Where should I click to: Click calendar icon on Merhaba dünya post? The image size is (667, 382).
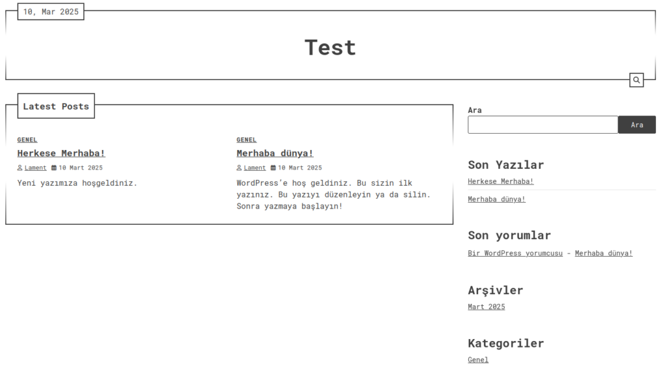click(274, 168)
